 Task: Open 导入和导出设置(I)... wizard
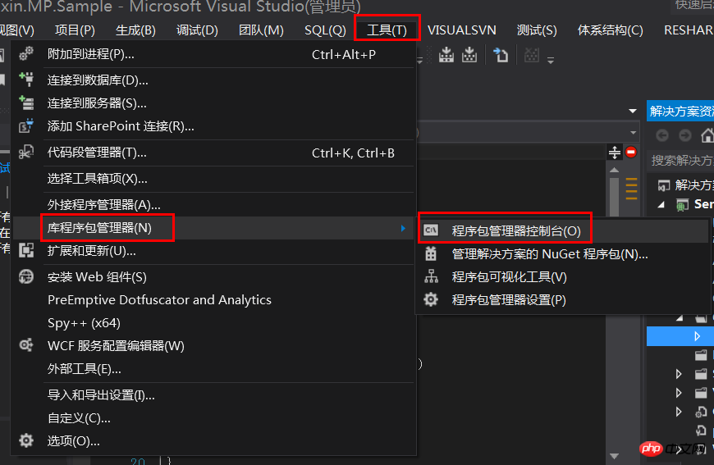click(214, 395)
